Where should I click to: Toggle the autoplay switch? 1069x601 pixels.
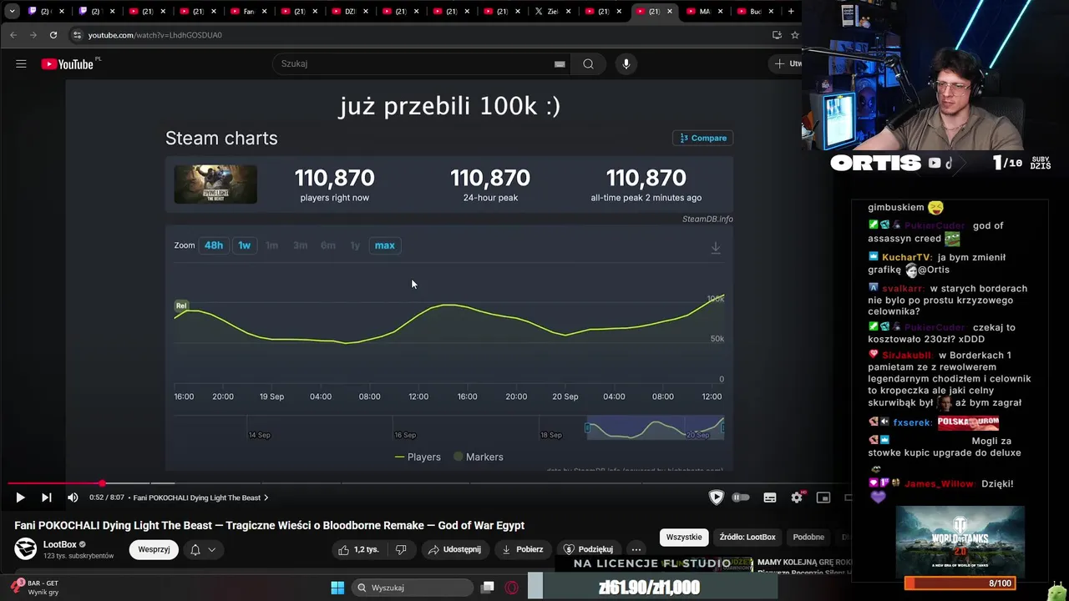(741, 497)
